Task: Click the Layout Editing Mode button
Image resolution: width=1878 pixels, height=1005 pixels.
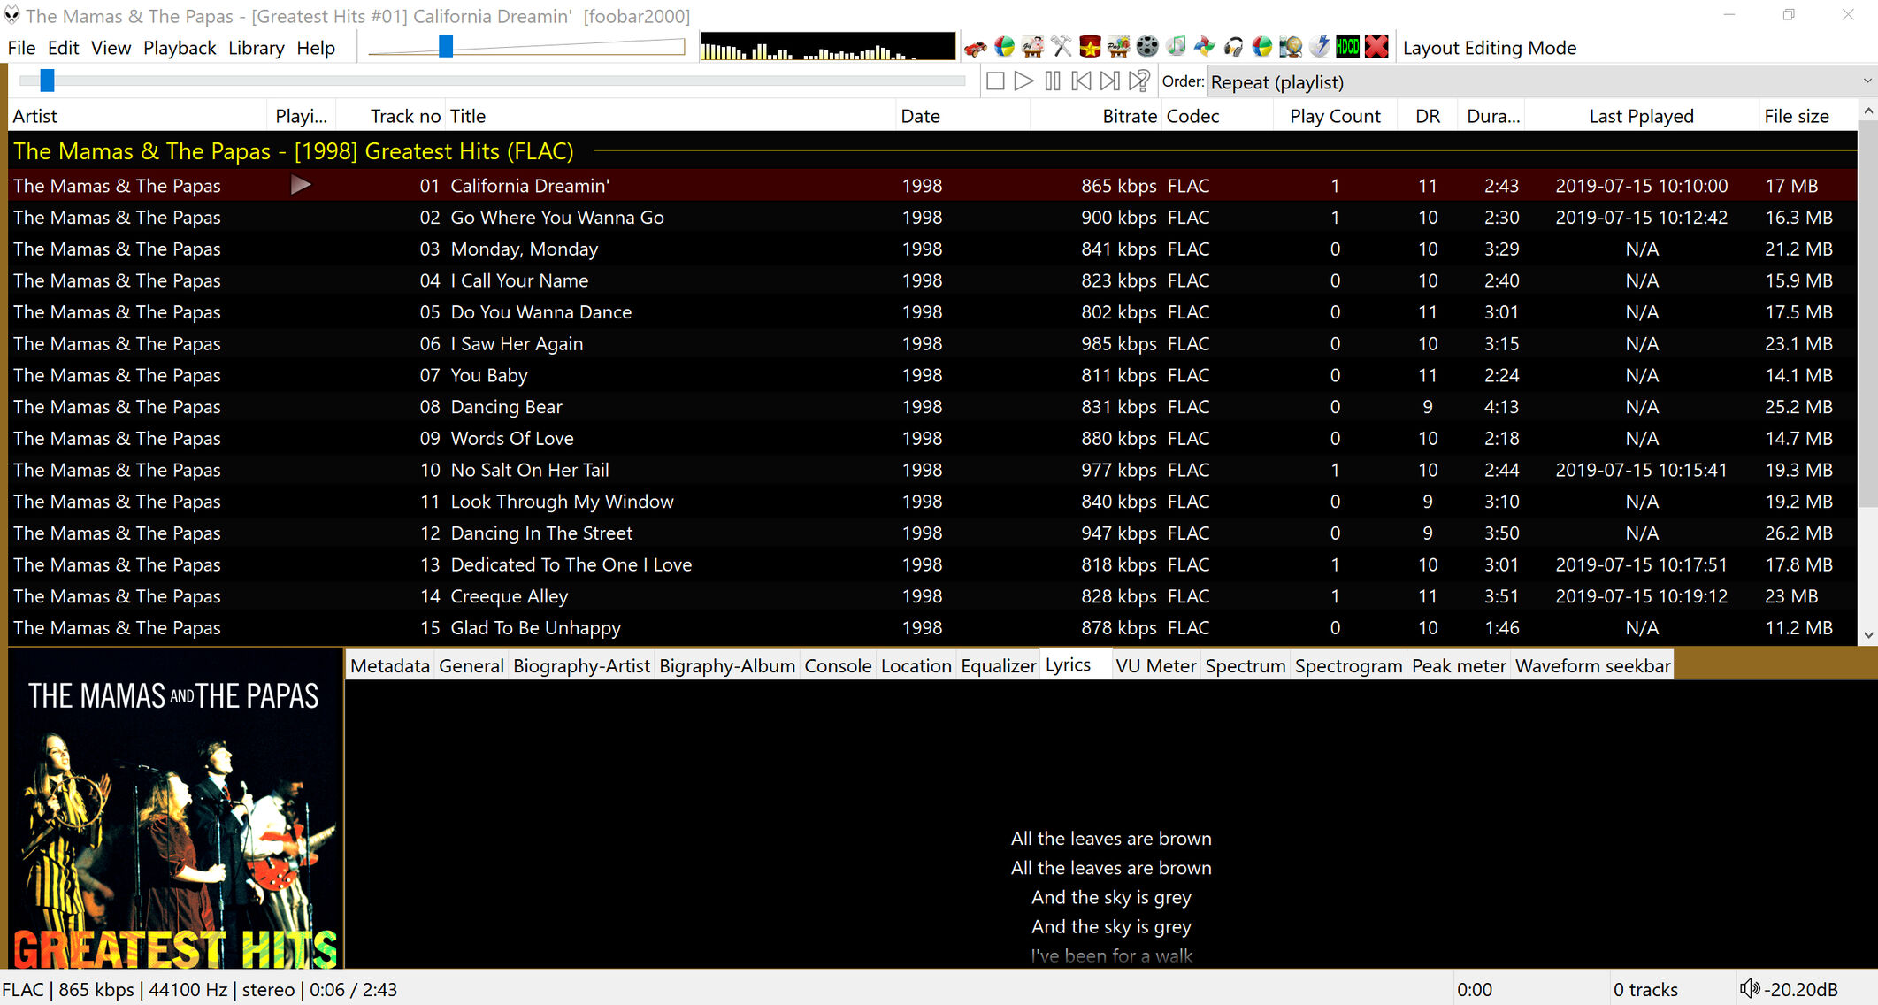Action: point(1490,48)
